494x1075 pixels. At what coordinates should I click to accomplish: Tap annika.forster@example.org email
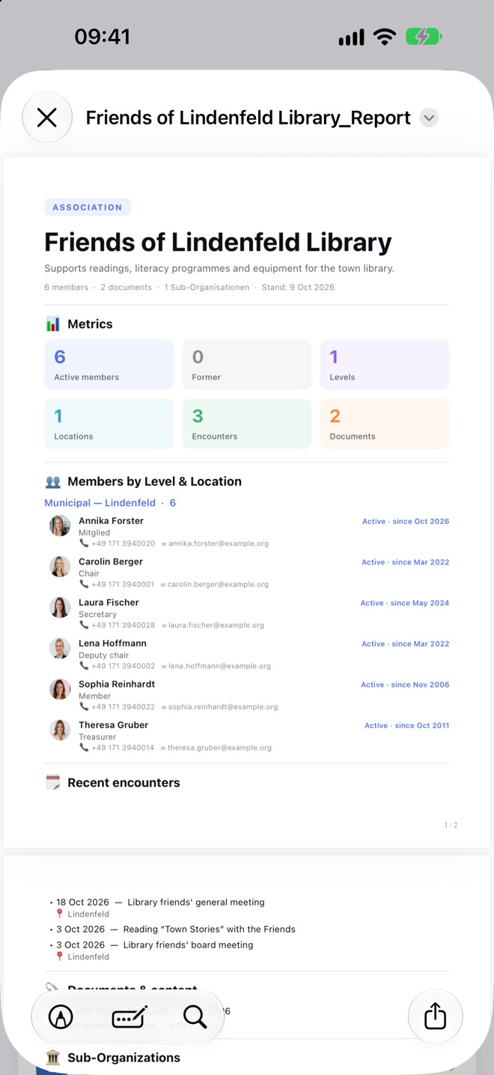219,543
